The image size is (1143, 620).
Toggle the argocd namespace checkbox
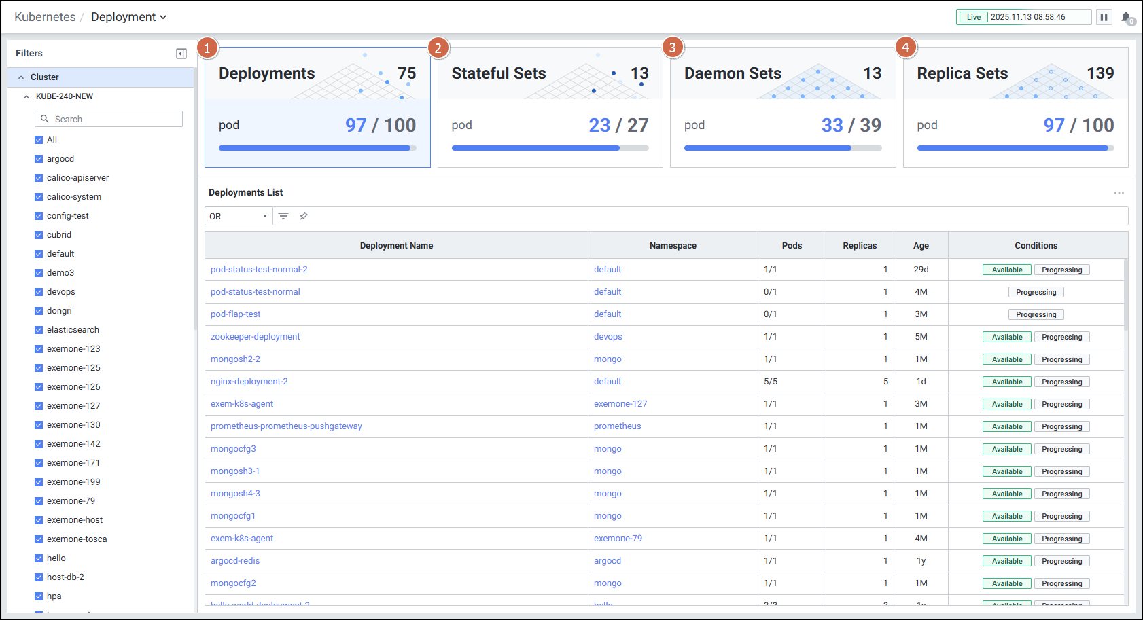coord(39,159)
